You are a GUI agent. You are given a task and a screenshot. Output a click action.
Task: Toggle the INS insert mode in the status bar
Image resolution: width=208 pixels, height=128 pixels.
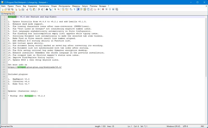pos(202,126)
